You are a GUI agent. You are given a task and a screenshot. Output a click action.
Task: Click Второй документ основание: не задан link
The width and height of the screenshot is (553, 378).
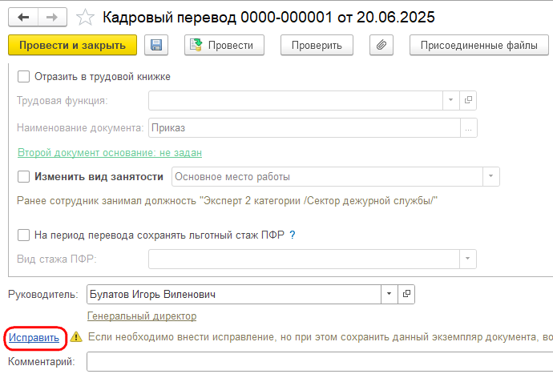(x=110, y=152)
